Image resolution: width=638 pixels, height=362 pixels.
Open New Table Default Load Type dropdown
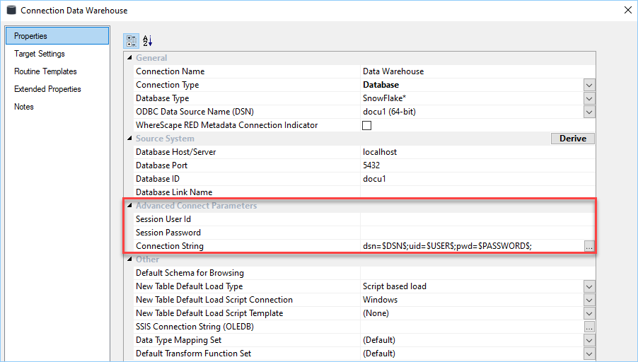tap(589, 286)
